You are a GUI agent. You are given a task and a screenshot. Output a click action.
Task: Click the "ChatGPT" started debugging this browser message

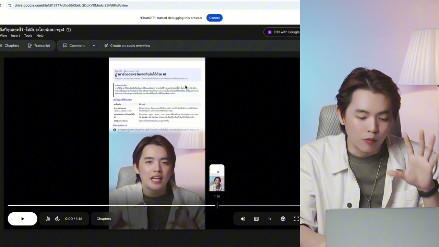[171, 18]
